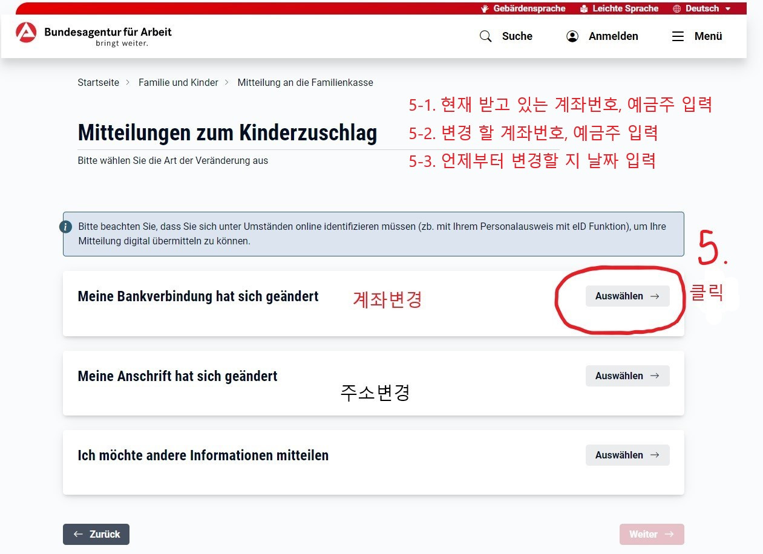Screen dimensions: 763x554
Task: Click the blue info icon beside notice
Action: (65, 227)
